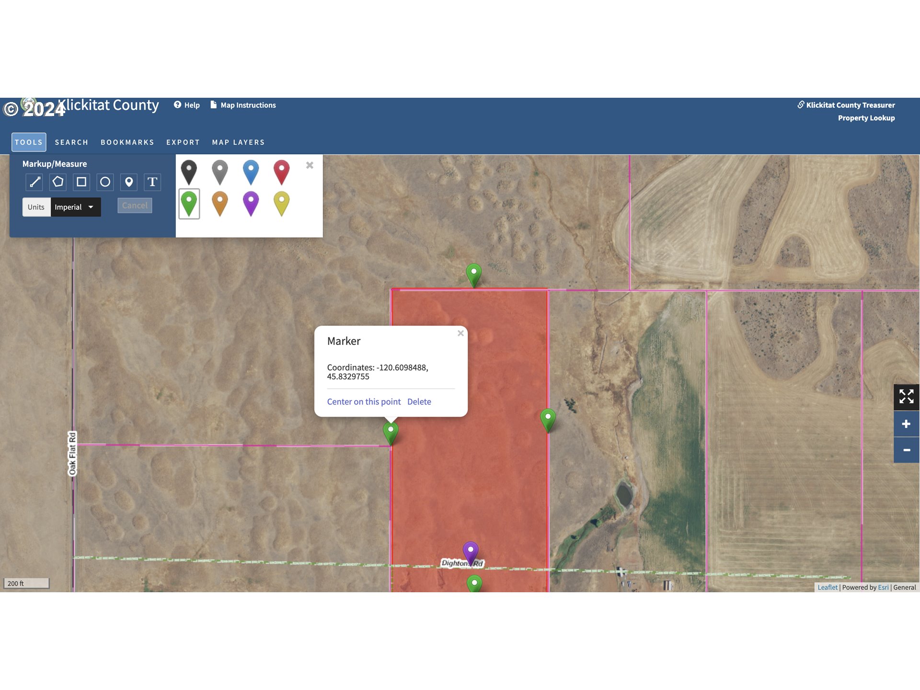
Task: Select the polygon draw tool
Action: 58,182
